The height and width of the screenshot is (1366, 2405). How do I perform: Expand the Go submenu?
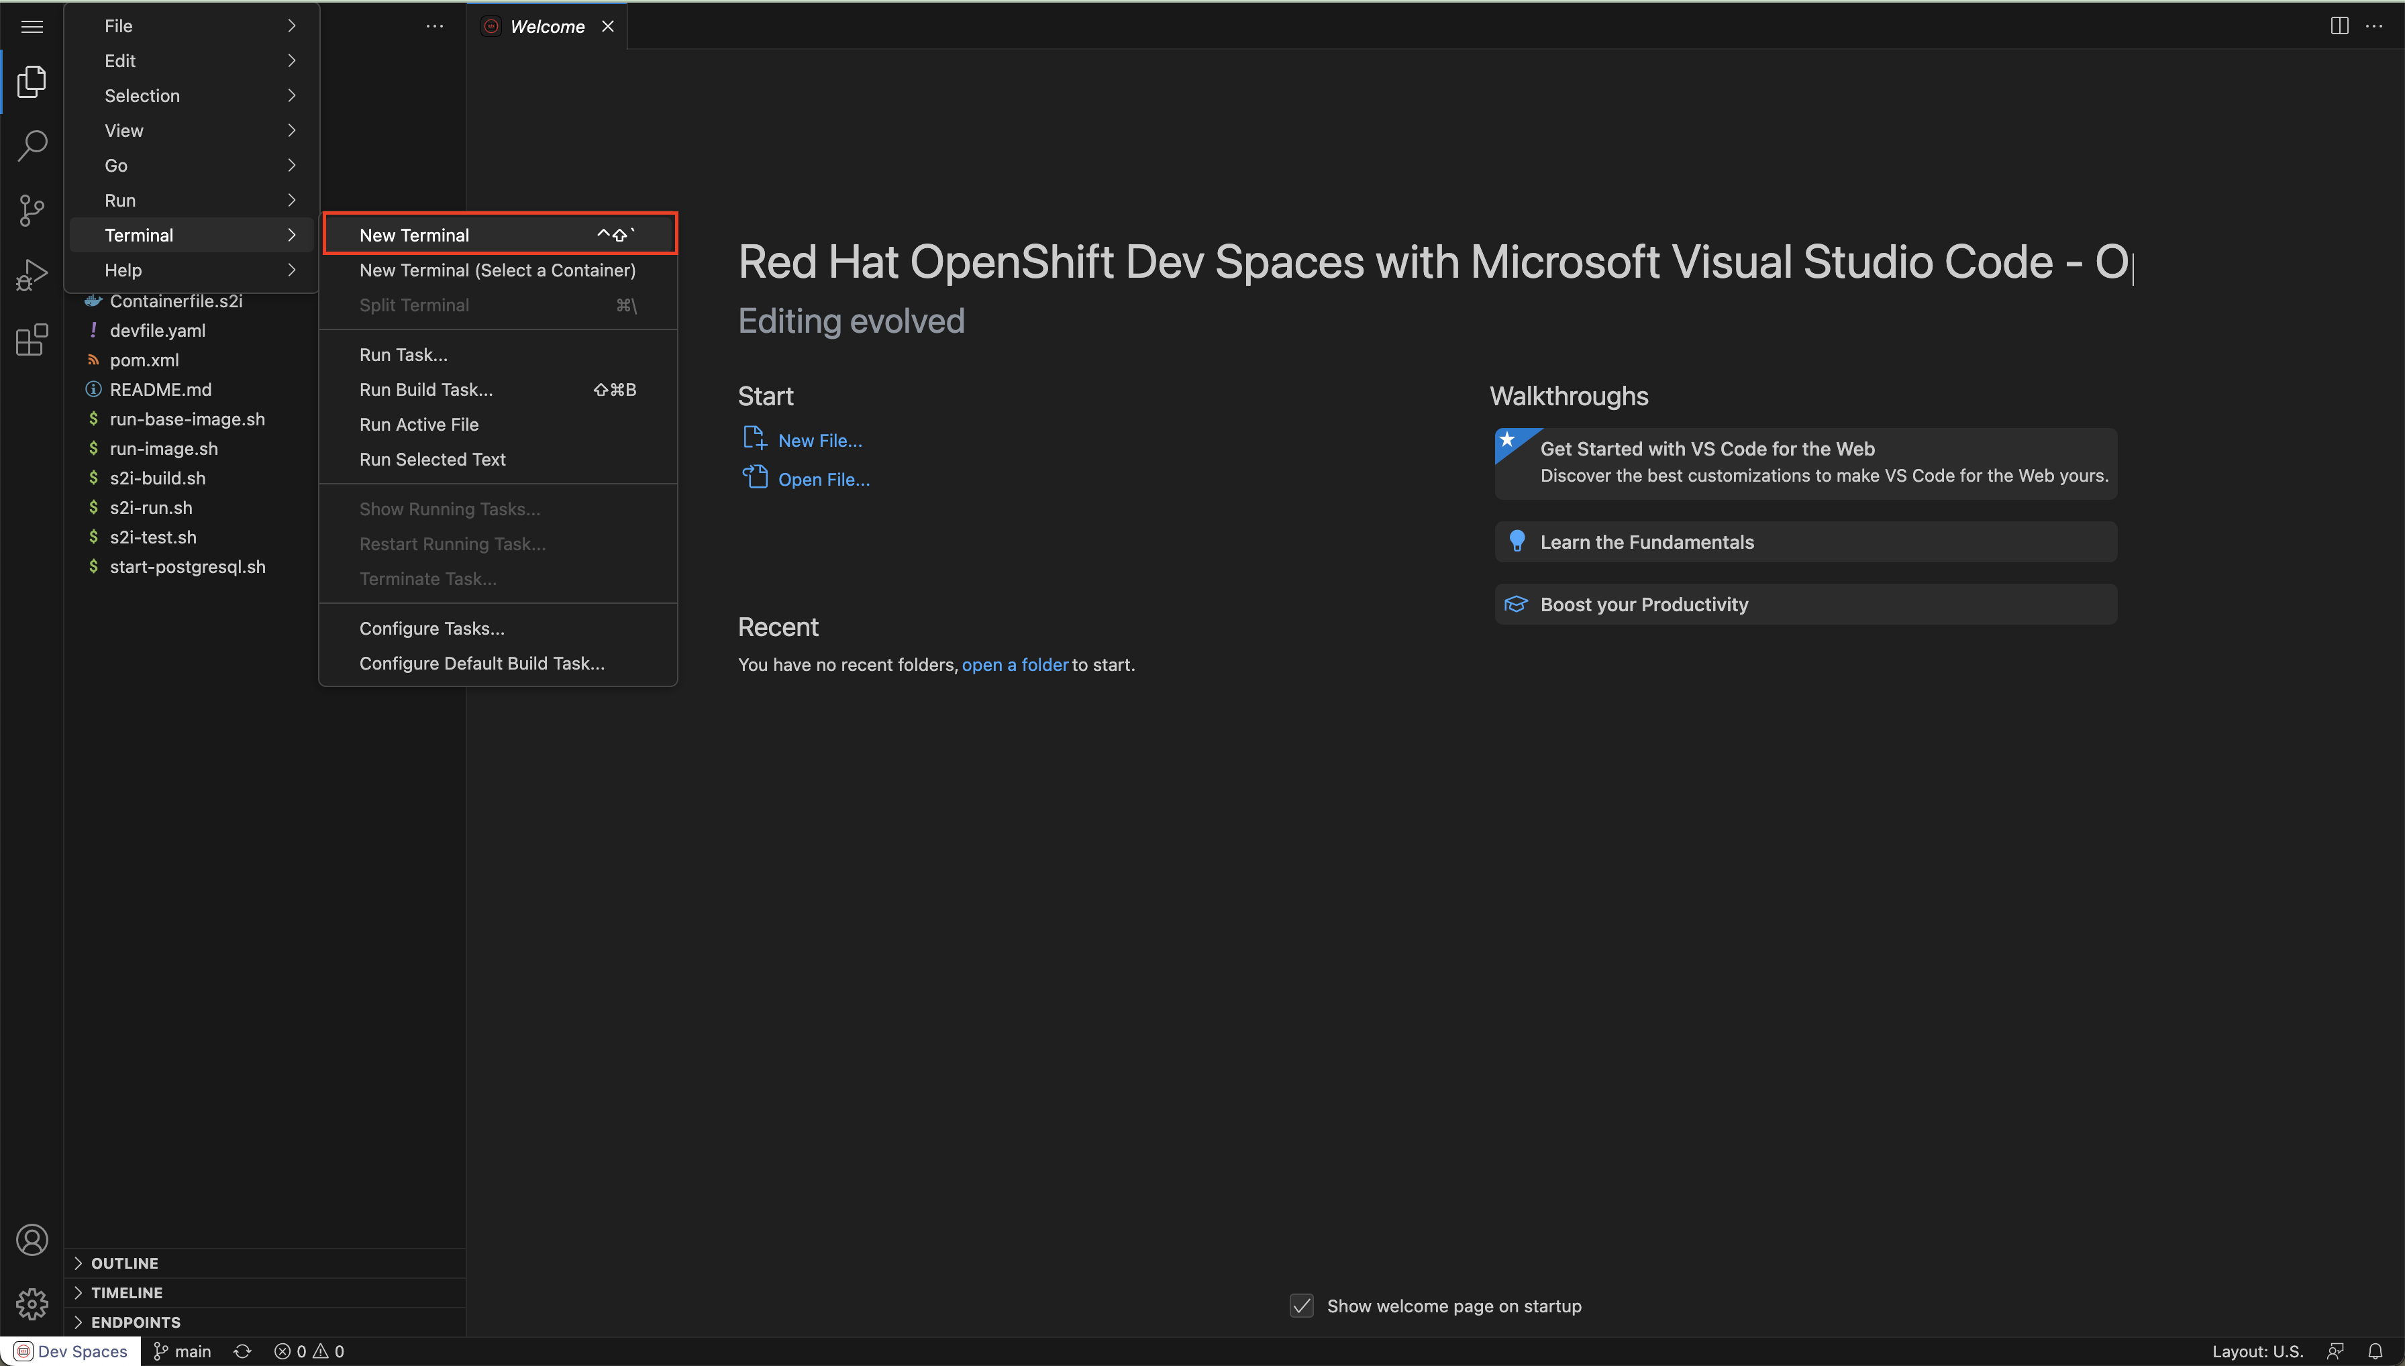click(193, 165)
